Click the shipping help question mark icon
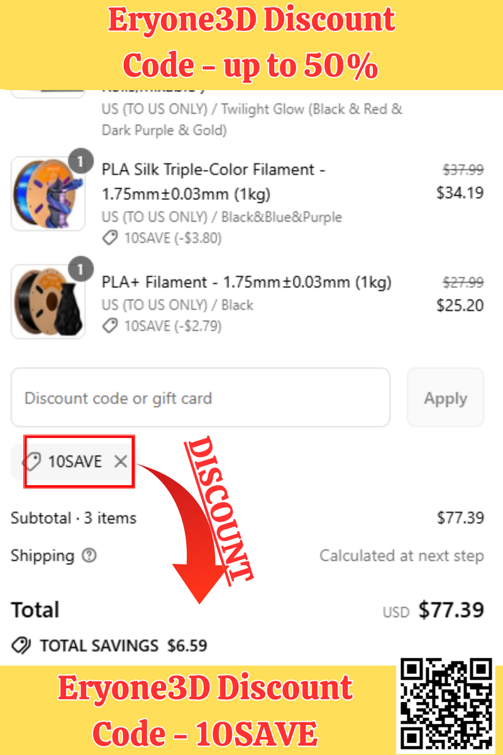The width and height of the screenshot is (503, 755). [x=90, y=556]
